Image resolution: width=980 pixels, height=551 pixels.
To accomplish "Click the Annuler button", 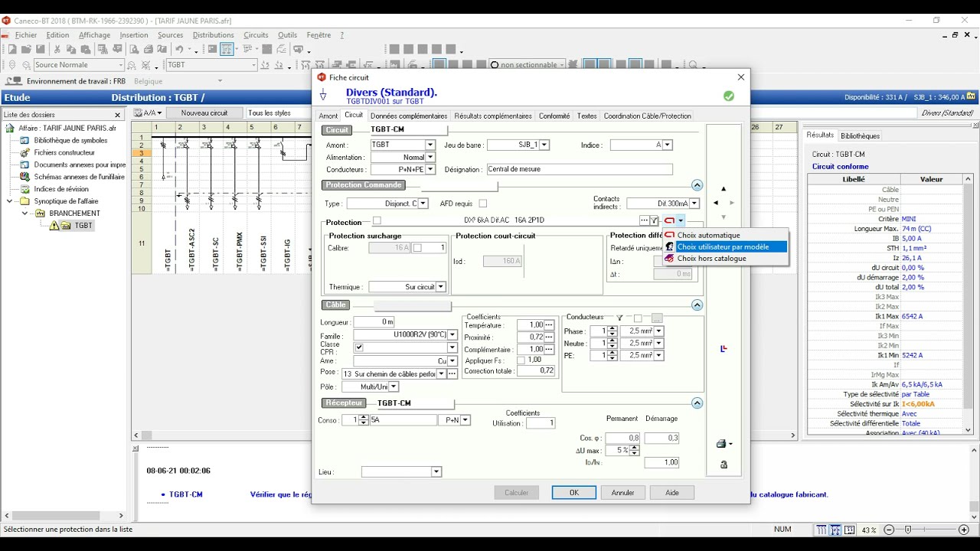I will (x=622, y=493).
